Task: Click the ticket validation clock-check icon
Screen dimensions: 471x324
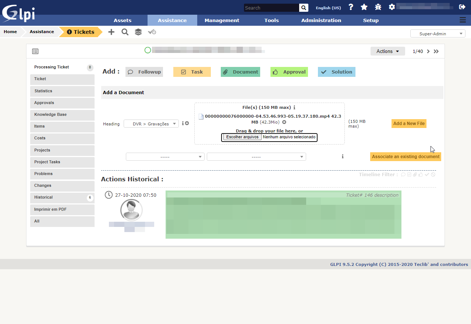Action: pyautogui.click(x=152, y=32)
